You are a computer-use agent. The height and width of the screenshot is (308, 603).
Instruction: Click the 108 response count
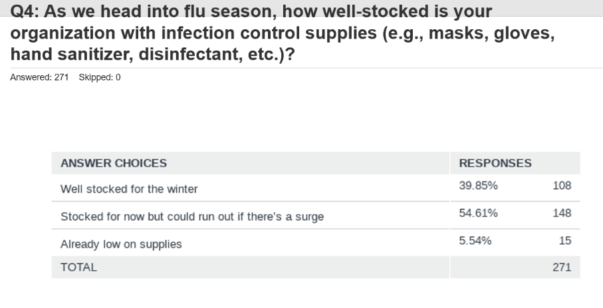tap(562, 186)
